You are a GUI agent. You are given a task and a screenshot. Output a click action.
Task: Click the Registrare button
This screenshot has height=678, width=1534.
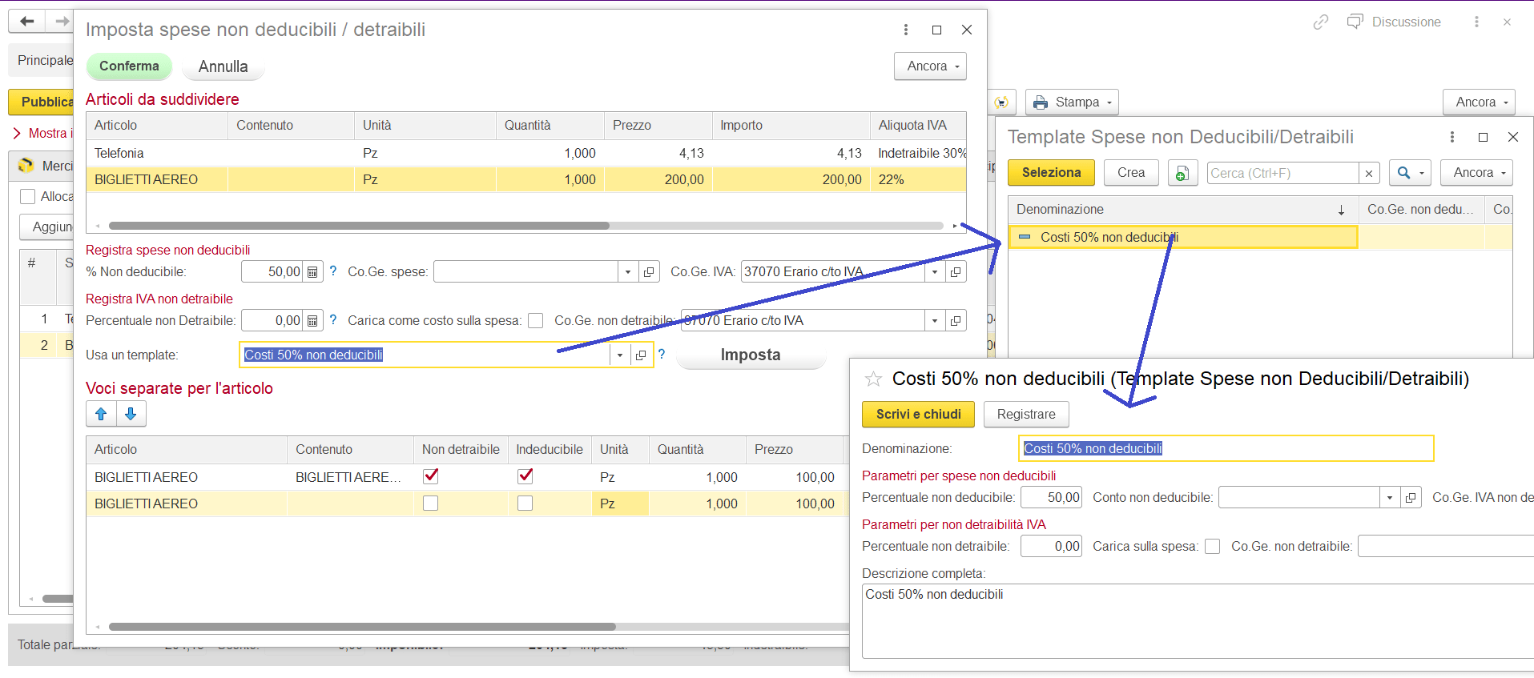pyautogui.click(x=1026, y=415)
